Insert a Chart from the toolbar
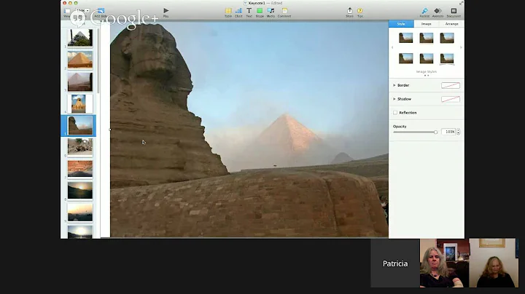The height and width of the screenshot is (294, 525). point(238,12)
